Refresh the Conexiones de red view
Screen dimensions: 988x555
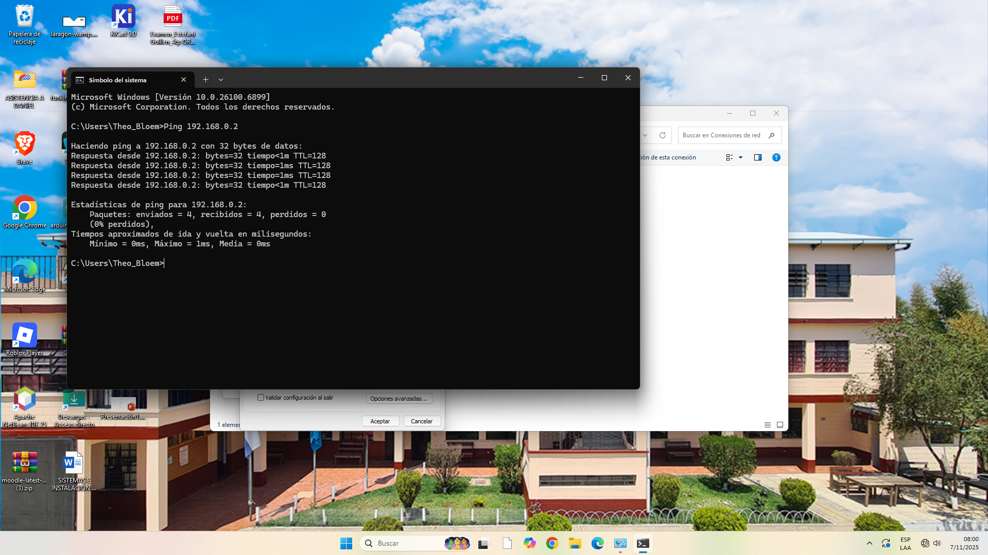click(663, 135)
